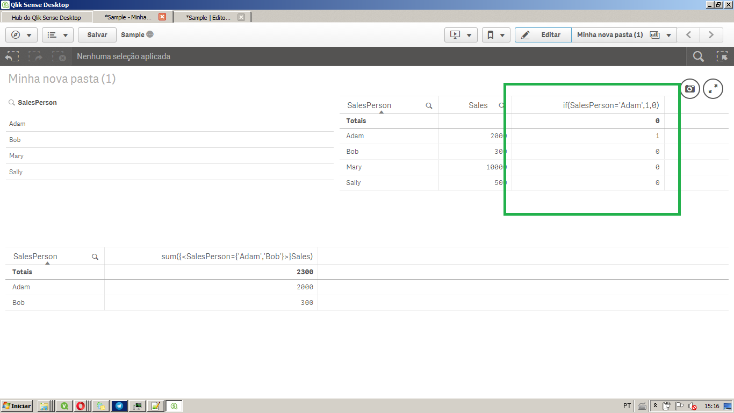Open the bookmarks dropdown

pos(496,35)
